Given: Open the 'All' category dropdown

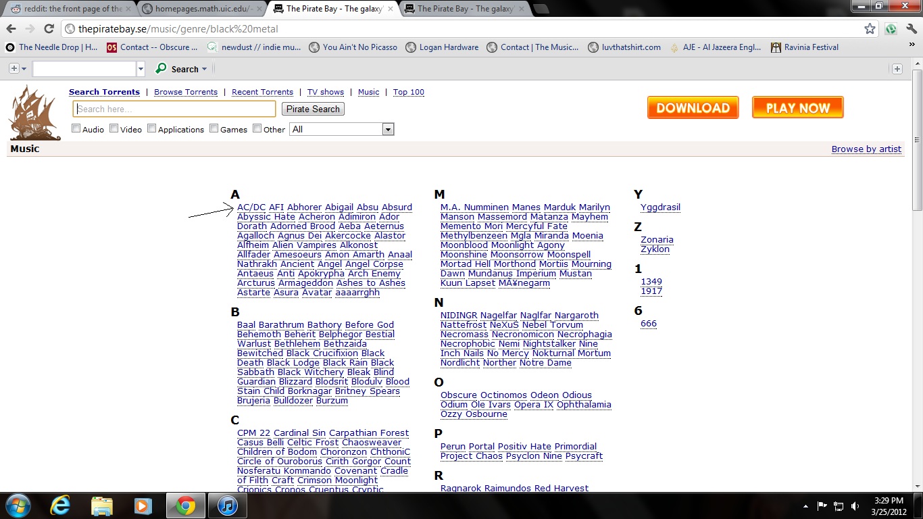Looking at the screenshot, I should 341,129.
